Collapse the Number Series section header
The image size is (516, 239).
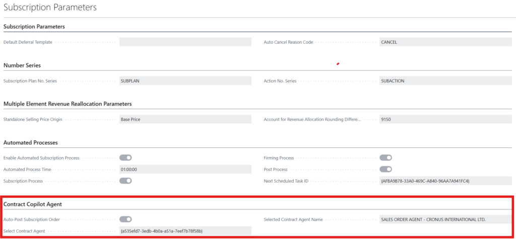point(22,65)
